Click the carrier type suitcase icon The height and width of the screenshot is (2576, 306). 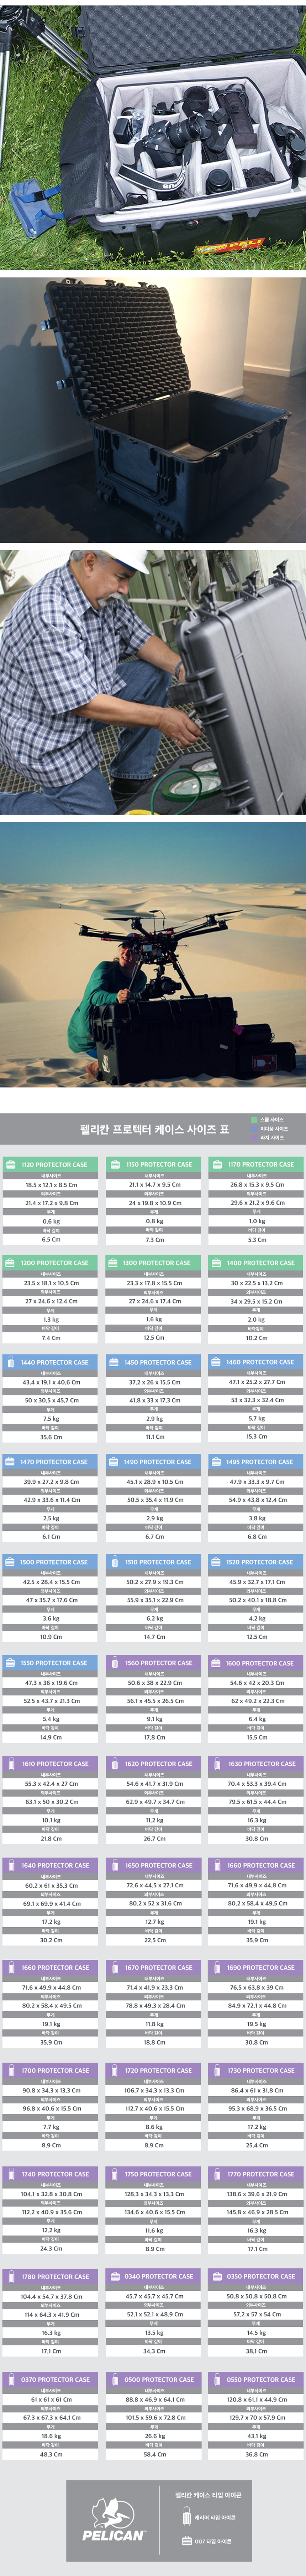(x=186, y=2518)
